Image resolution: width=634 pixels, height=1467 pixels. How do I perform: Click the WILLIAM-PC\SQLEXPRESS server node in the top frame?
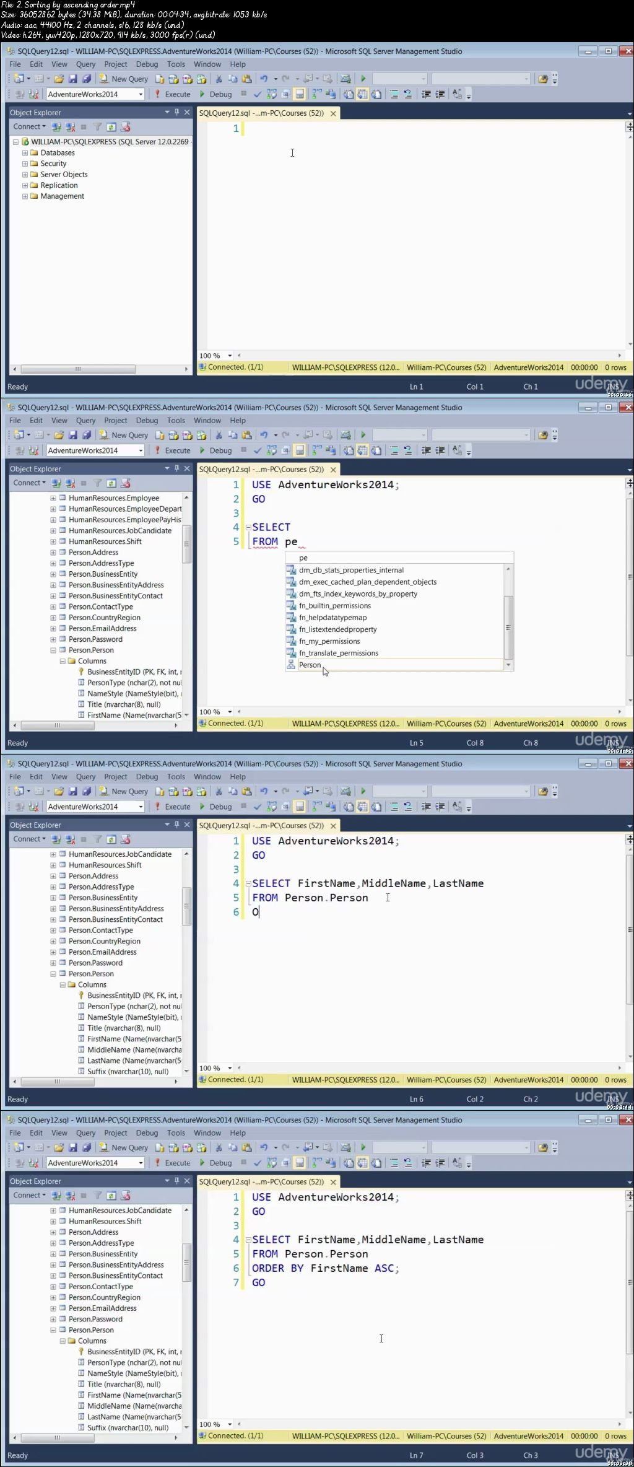[110, 142]
